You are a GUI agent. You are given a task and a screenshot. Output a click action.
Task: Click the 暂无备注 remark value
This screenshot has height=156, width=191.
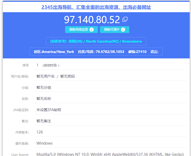point(44,121)
